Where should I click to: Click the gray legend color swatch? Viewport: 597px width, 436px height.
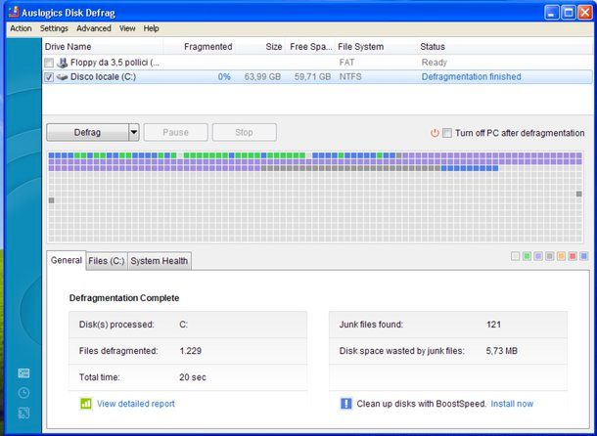coord(549,256)
